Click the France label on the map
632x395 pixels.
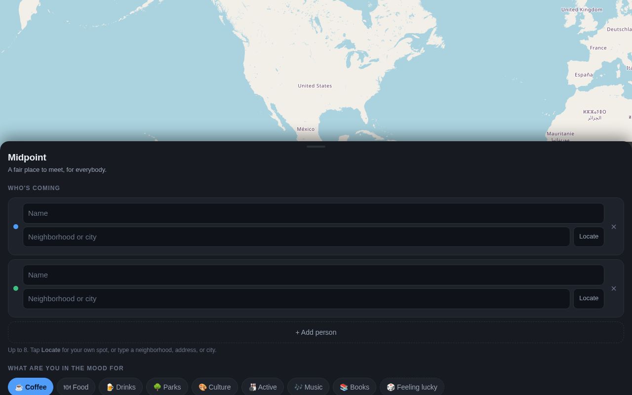click(598, 48)
